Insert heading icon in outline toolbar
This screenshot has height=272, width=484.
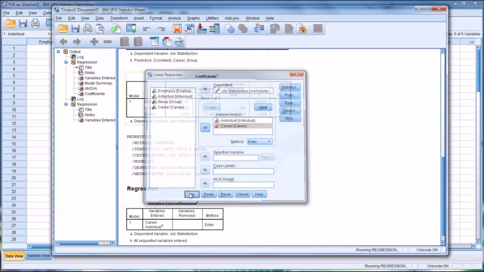coord(154,42)
